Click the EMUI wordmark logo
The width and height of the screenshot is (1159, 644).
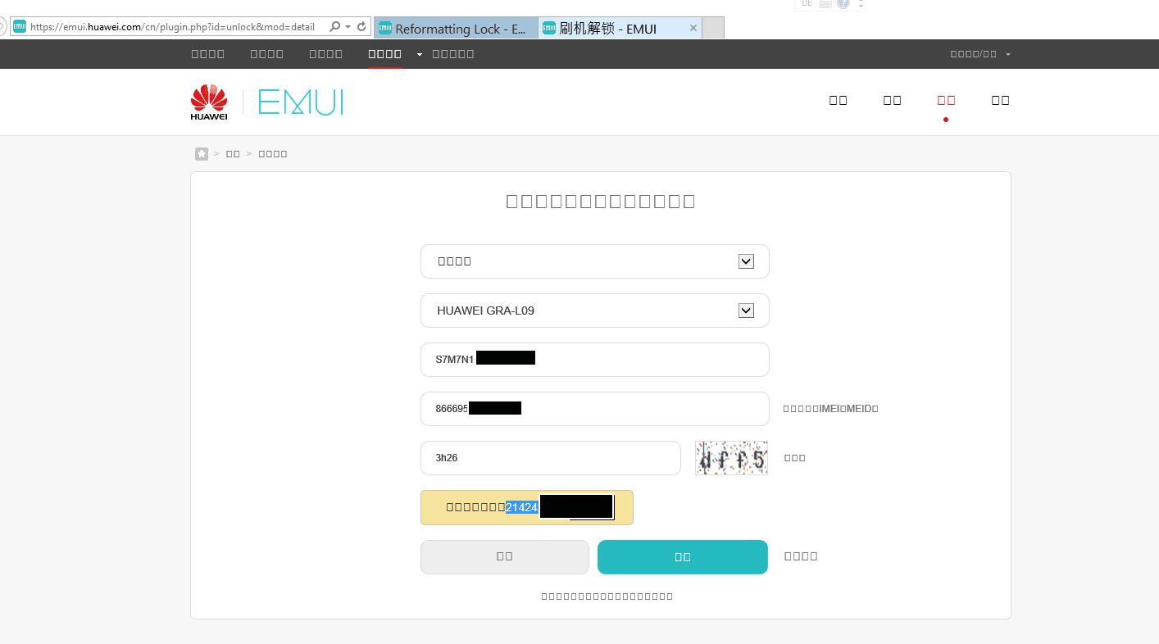(301, 102)
